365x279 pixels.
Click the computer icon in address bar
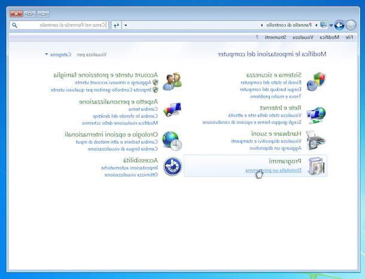[x=323, y=25]
